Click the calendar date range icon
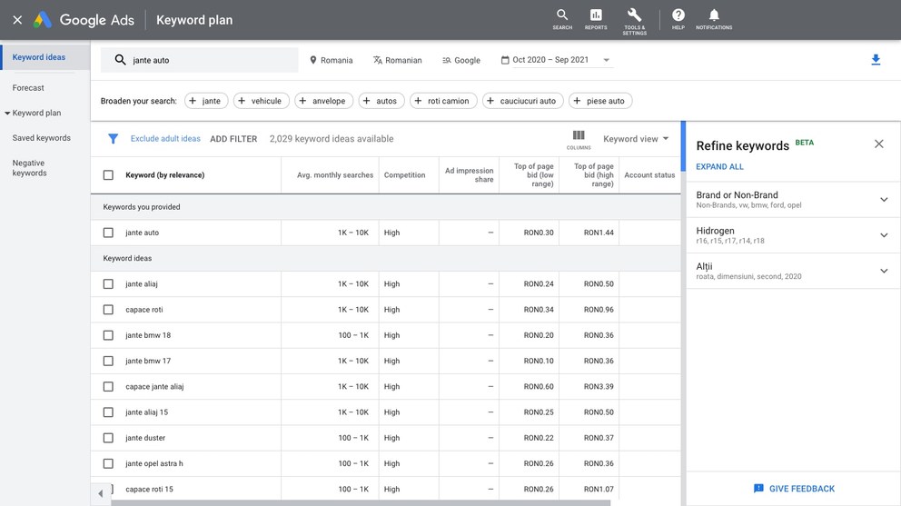The width and height of the screenshot is (901, 506). 505,60
